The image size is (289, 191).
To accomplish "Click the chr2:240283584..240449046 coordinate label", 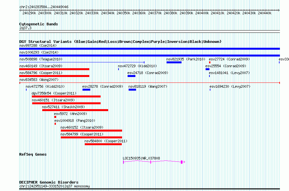I will coord(44,7).
